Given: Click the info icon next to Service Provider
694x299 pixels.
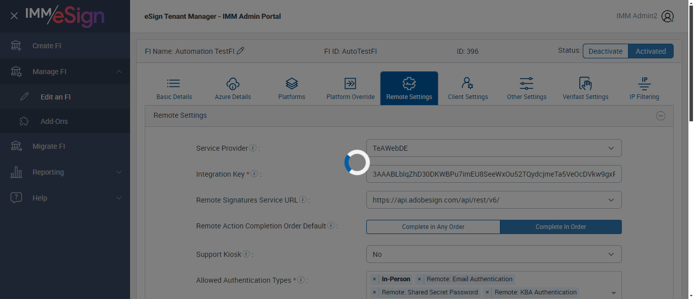Looking at the screenshot, I should tap(253, 148).
